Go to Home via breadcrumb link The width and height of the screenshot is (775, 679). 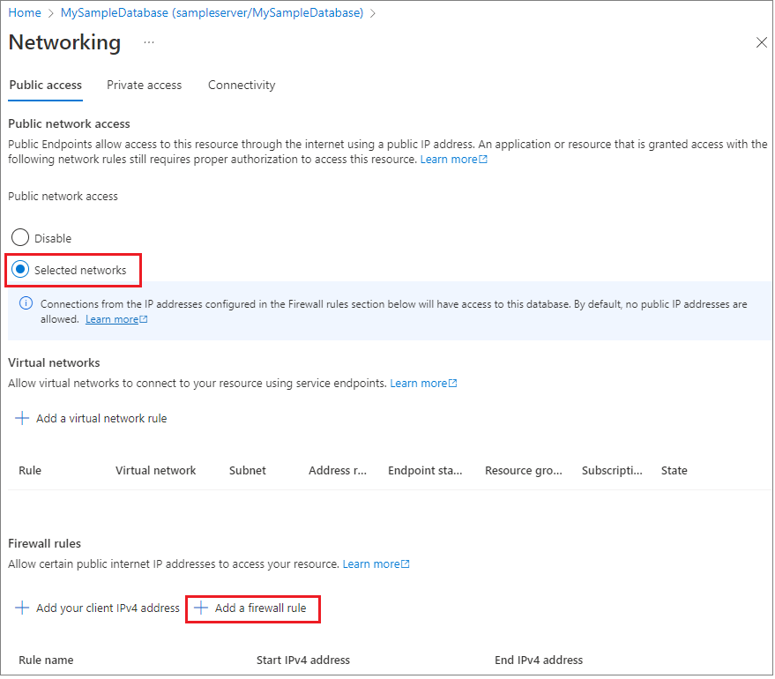pos(25,13)
